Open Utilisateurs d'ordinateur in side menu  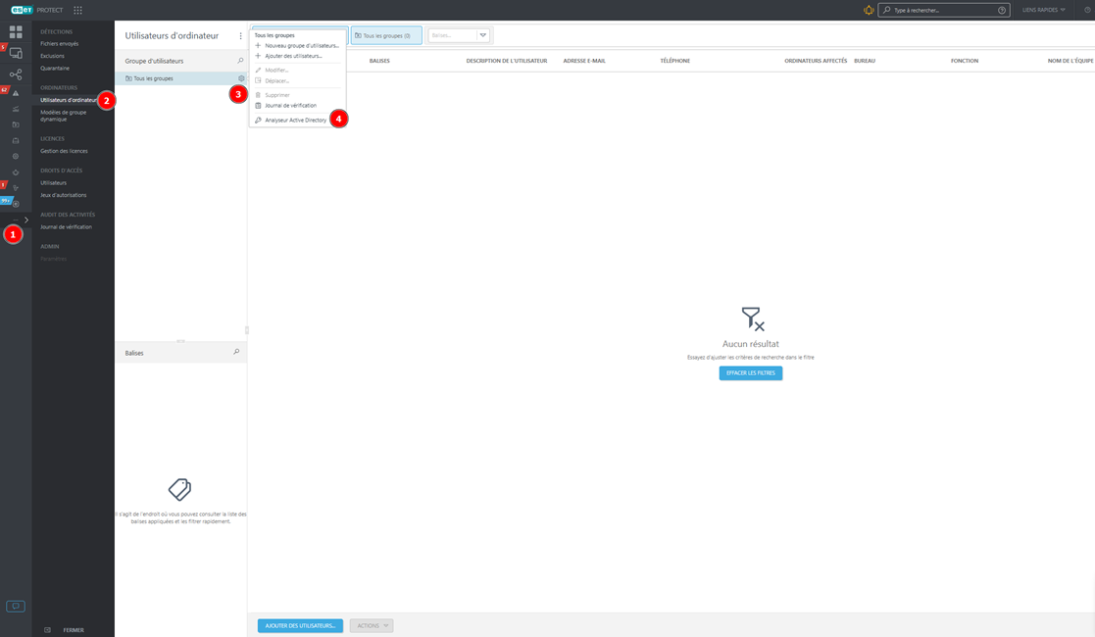[x=70, y=100]
